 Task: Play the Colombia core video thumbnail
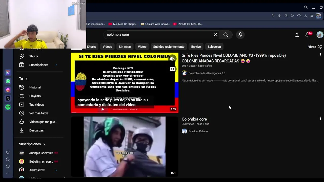coord(125,147)
